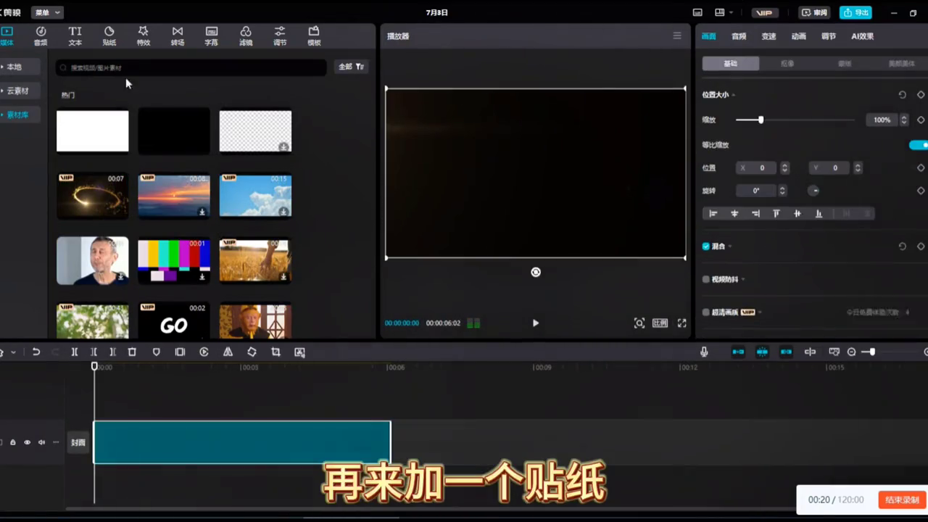Viewport: 928px width, 522px height.
Task: Select the Split tool in the timeline toolbar
Action: 74,352
